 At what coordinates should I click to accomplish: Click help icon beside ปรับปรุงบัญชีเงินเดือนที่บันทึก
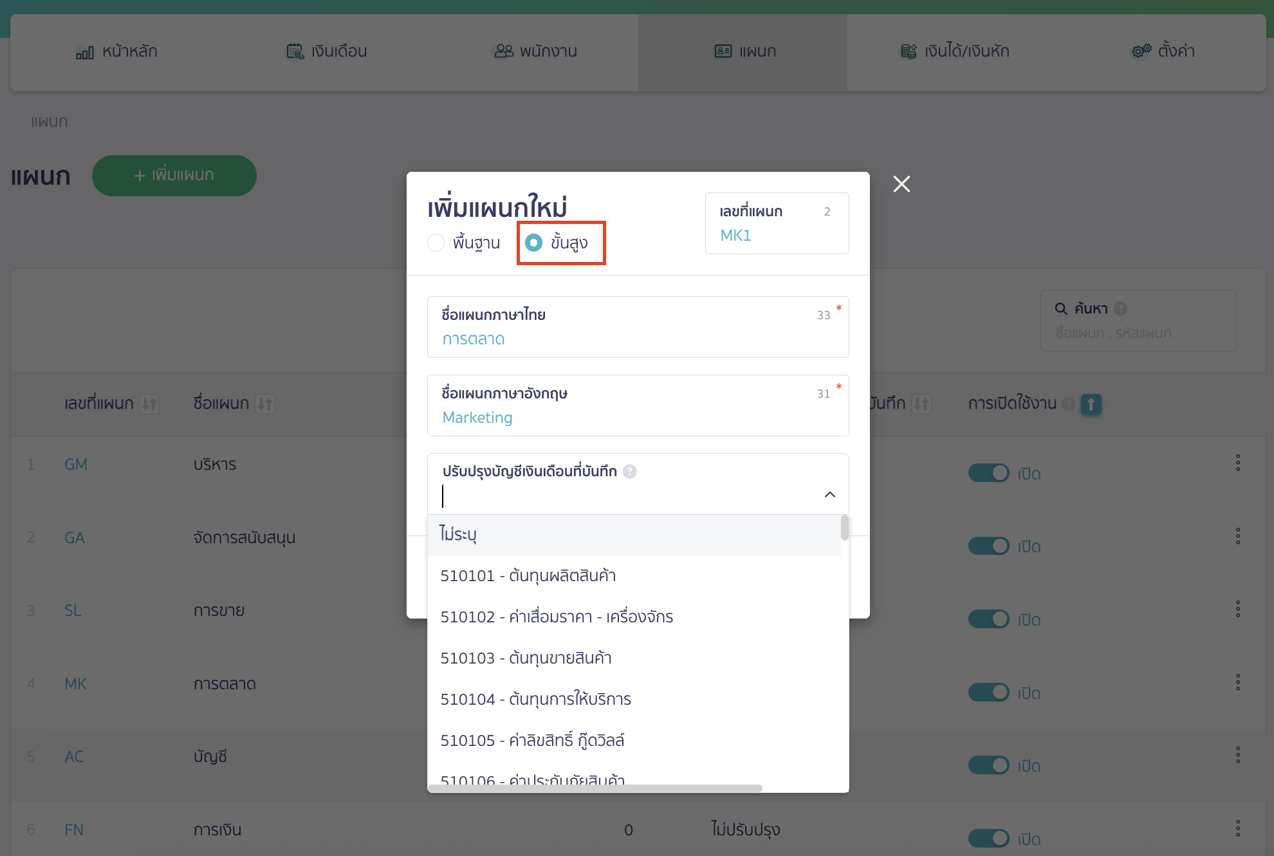coord(630,472)
